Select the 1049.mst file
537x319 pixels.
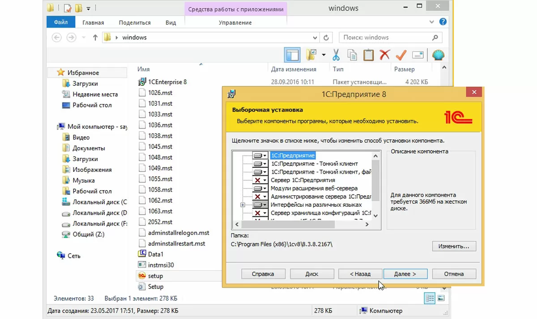pos(155,168)
